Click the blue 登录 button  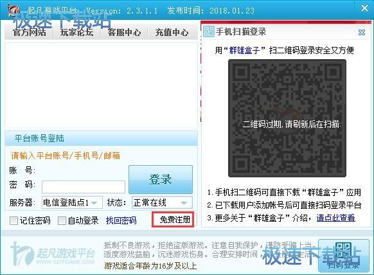pos(161,179)
